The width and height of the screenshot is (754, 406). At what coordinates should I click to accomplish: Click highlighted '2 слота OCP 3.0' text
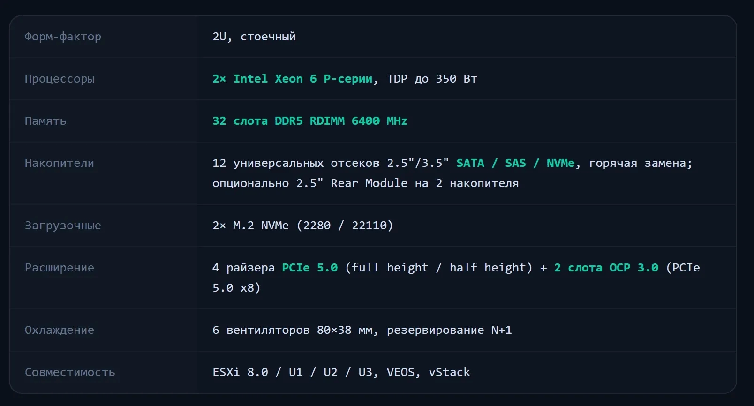click(x=606, y=268)
